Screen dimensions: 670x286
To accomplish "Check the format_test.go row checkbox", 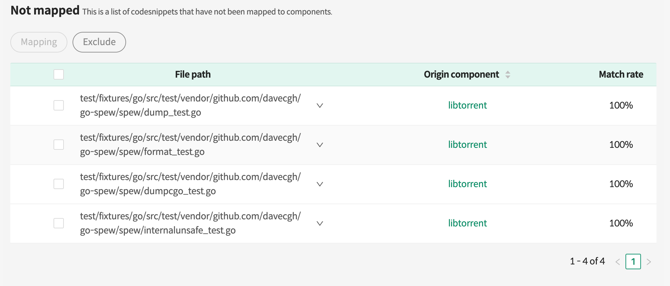I will tap(59, 145).
